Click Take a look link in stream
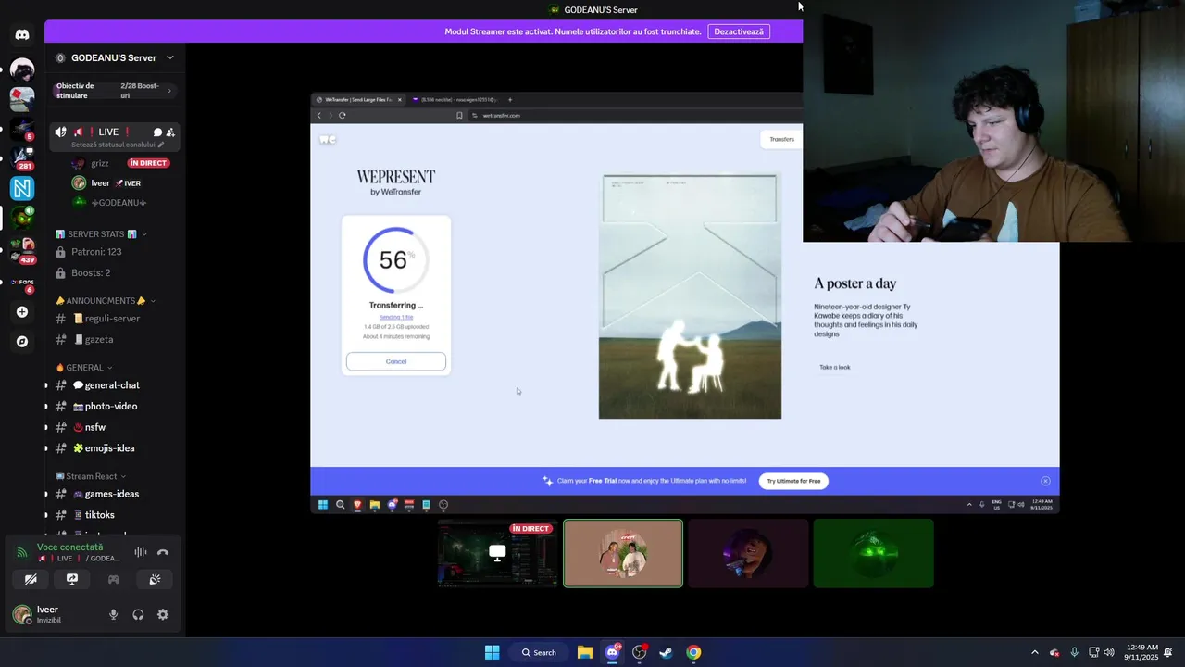Viewport: 1185px width, 667px height. [834, 368]
